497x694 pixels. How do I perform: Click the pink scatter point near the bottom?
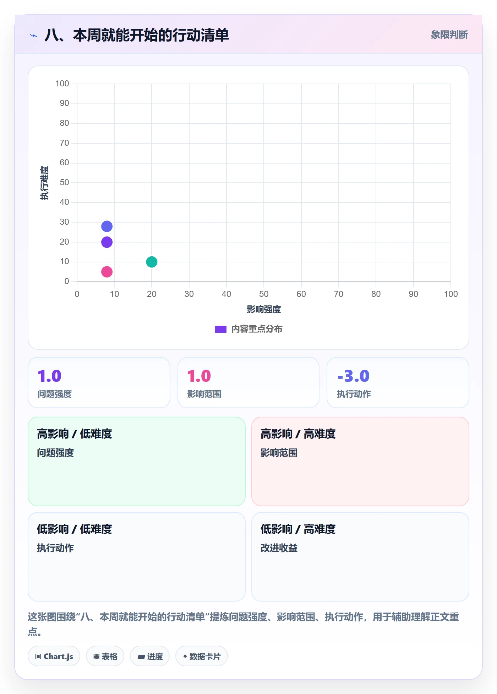pyautogui.click(x=107, y=272)
